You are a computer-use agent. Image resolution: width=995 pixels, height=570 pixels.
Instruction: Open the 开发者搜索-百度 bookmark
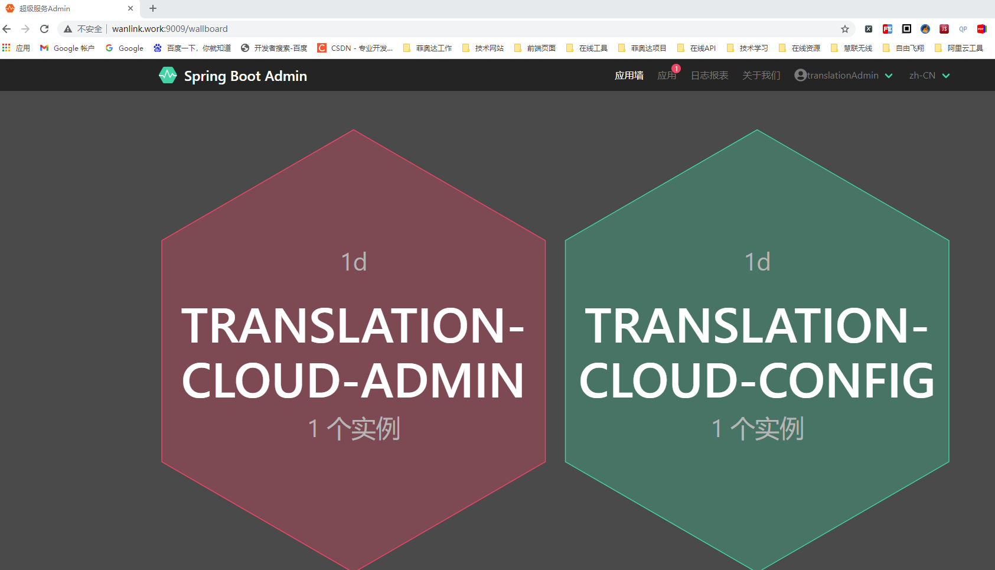[x=274, y=48]
